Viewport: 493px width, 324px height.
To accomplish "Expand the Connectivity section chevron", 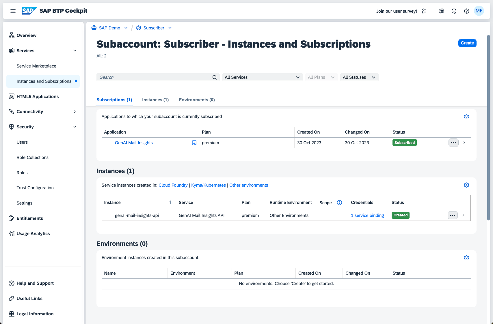I will coord(75,112).
